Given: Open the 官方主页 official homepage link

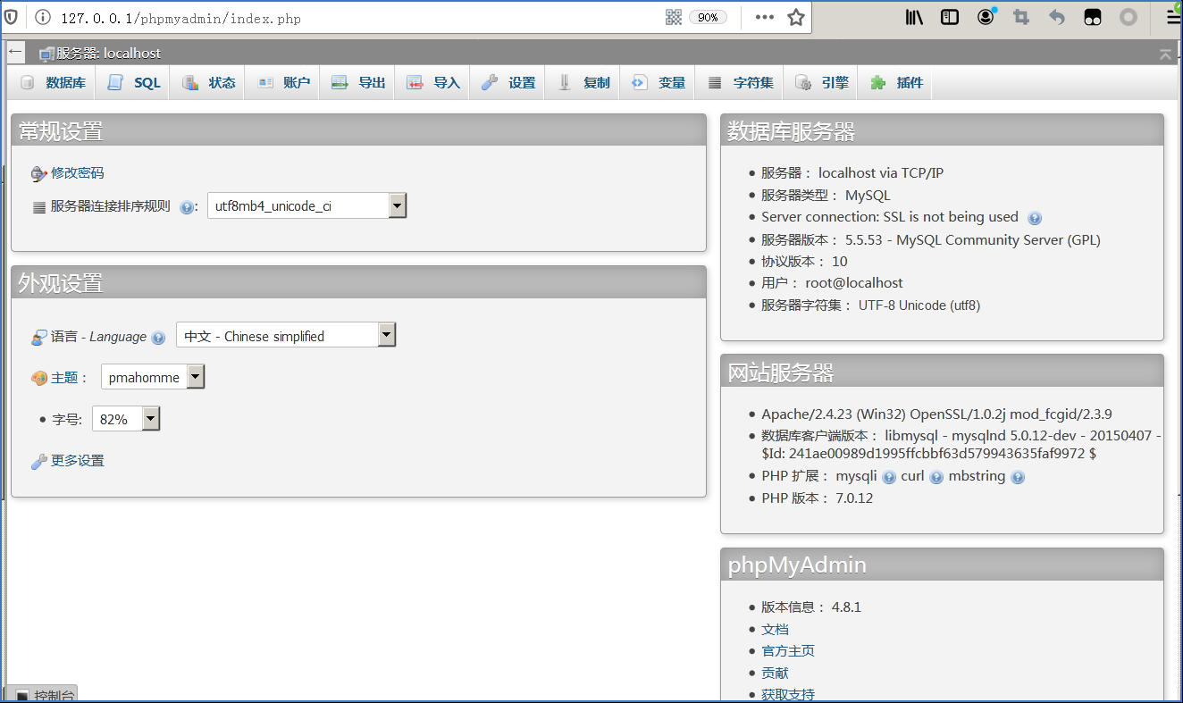Looking at the screenshot, I should click(x=788, y=650).
